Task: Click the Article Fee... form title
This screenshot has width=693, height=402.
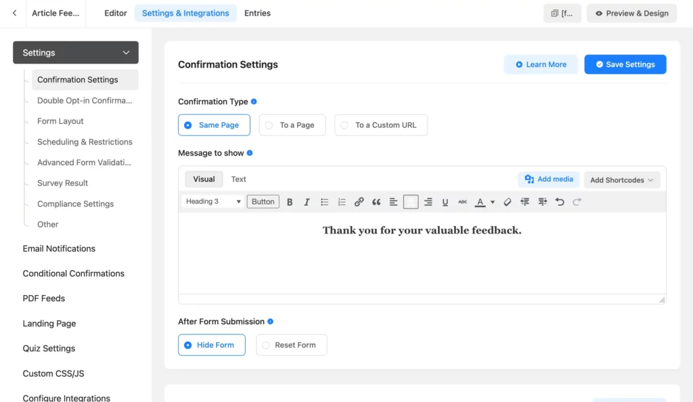Action: [x=55, y=14]
